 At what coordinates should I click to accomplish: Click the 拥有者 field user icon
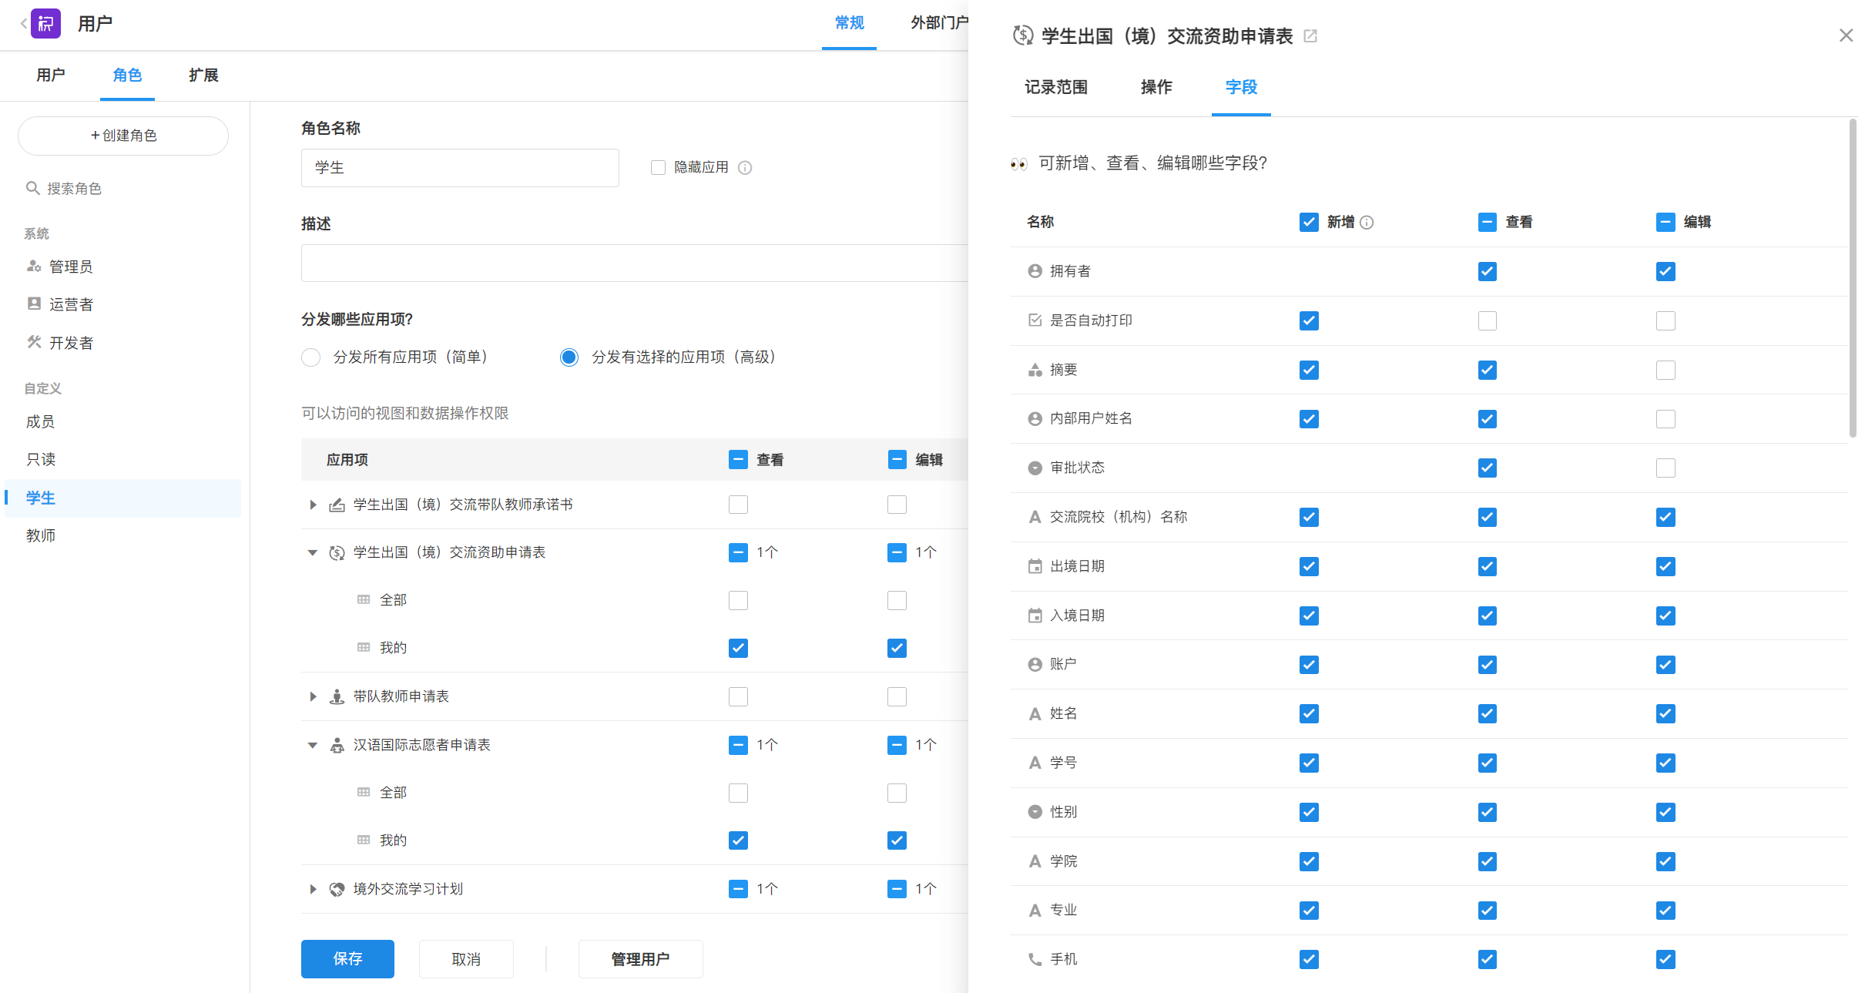pos(1035,271)
